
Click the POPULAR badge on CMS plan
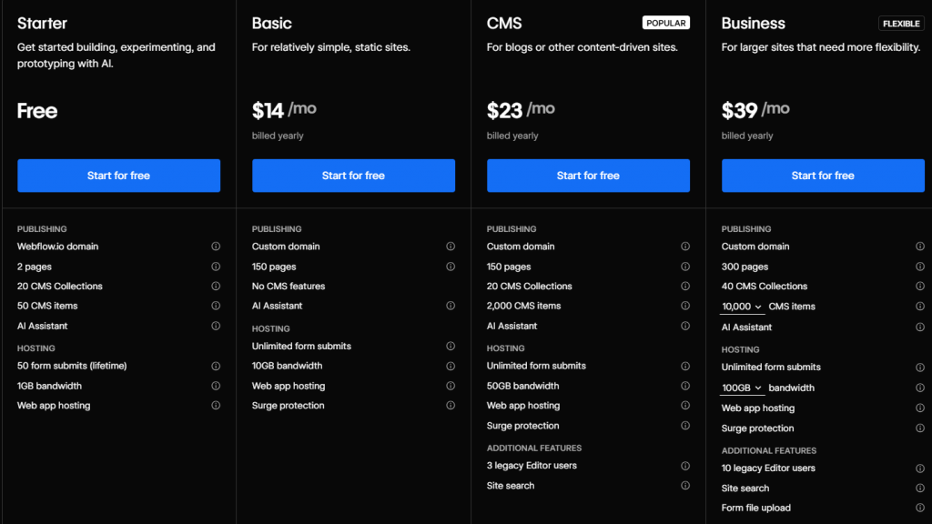pyautogui.click(x=666, y=23)
